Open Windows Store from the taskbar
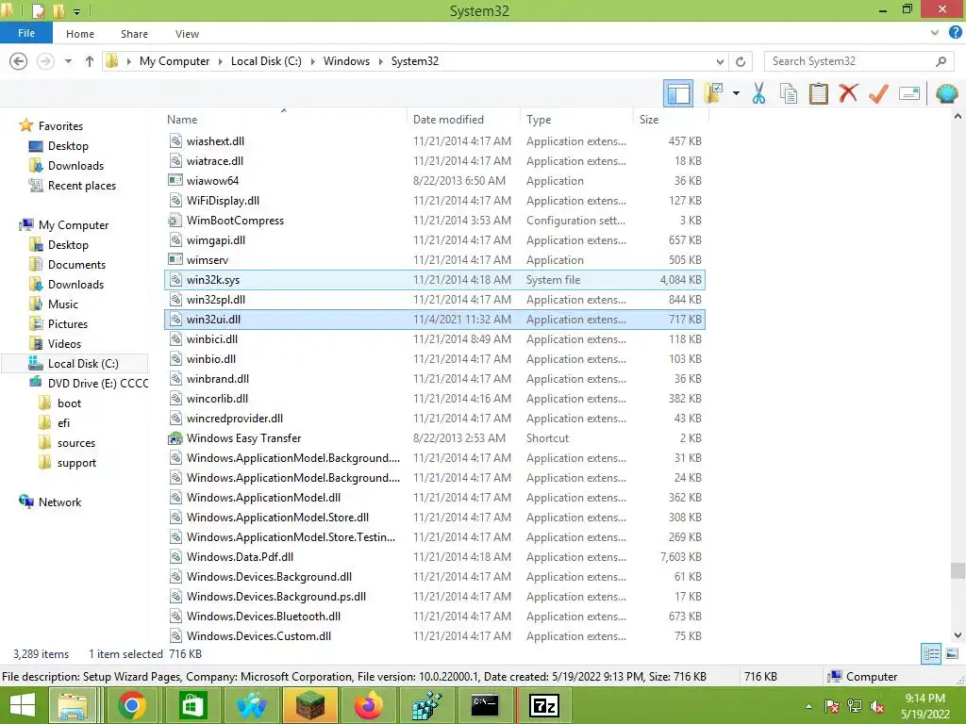Viewport: 966px width, 724px height. 192,705
